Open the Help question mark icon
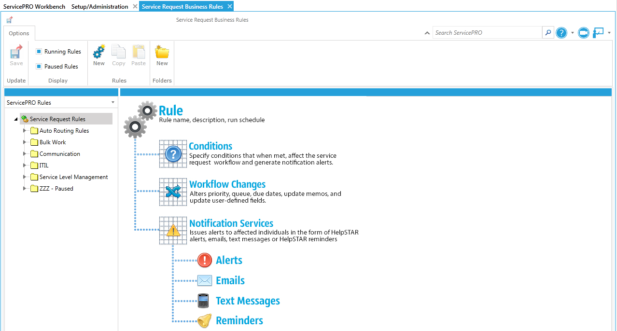The width and height of the screenshot is (617, 331). tap(561, 33)
